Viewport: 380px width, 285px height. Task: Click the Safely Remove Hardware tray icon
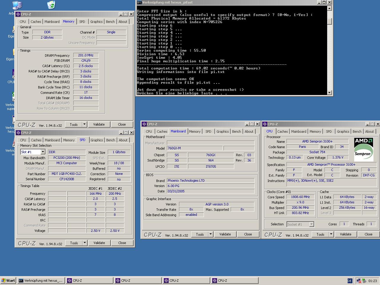coord(364,281)
